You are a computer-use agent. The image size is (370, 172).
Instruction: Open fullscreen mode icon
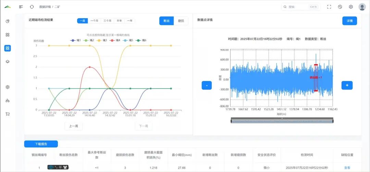[x=329, y=7]
